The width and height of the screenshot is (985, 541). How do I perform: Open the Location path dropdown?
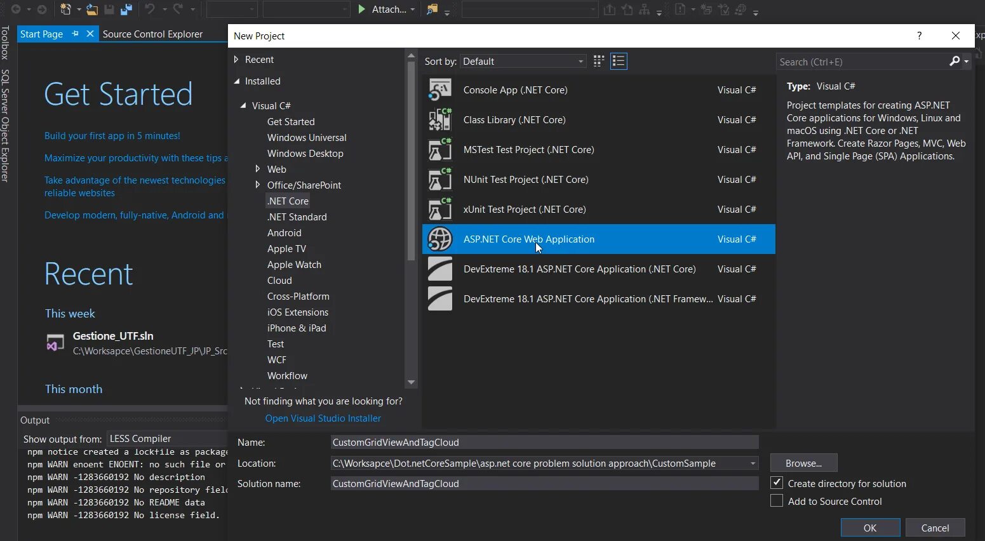click(753, 463)
